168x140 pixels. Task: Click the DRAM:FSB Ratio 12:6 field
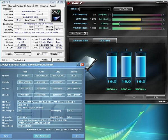[75, 117]
